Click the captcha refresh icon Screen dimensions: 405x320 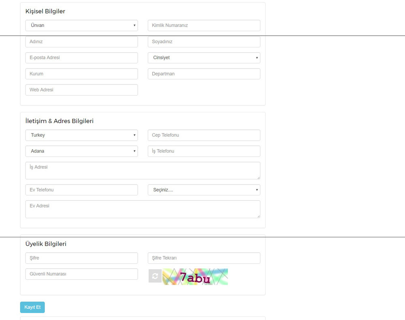click(x=155, y=276)
